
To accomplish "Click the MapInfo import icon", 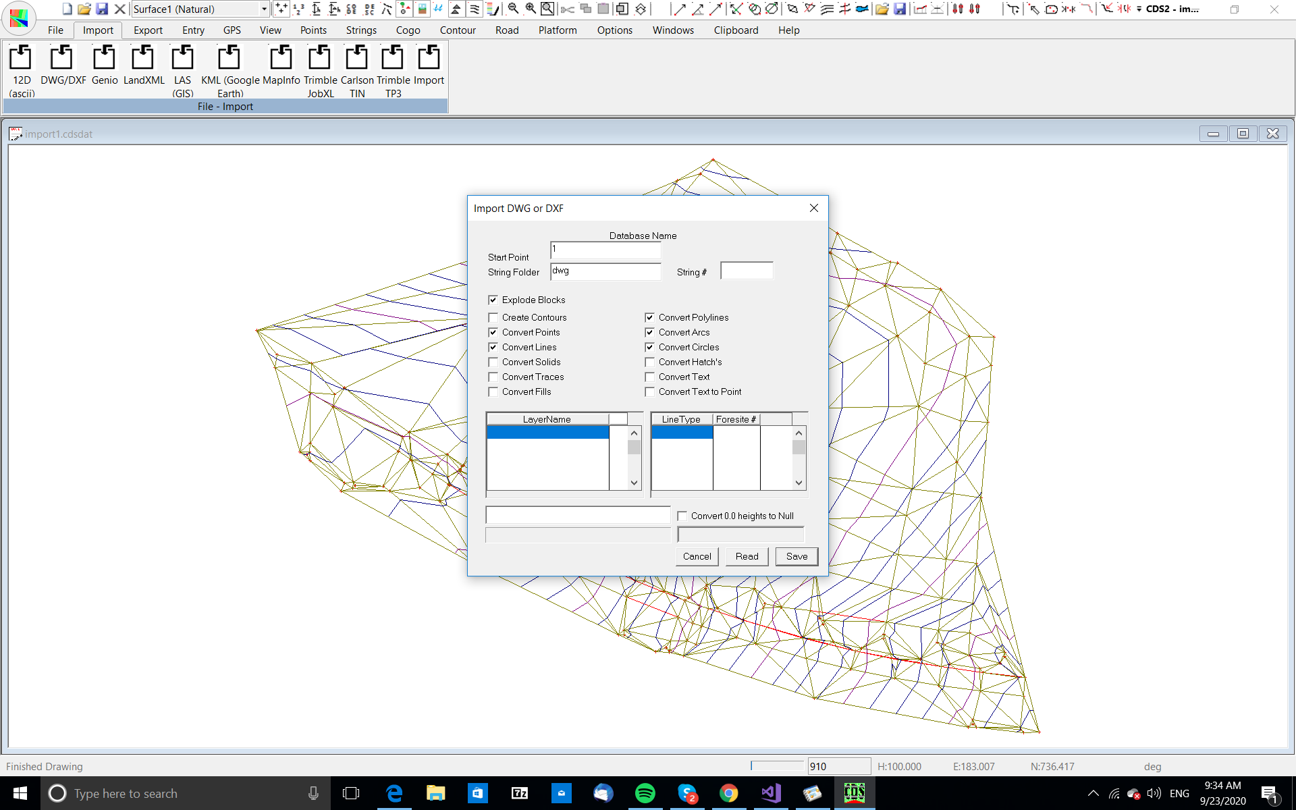I will (281, 59).
